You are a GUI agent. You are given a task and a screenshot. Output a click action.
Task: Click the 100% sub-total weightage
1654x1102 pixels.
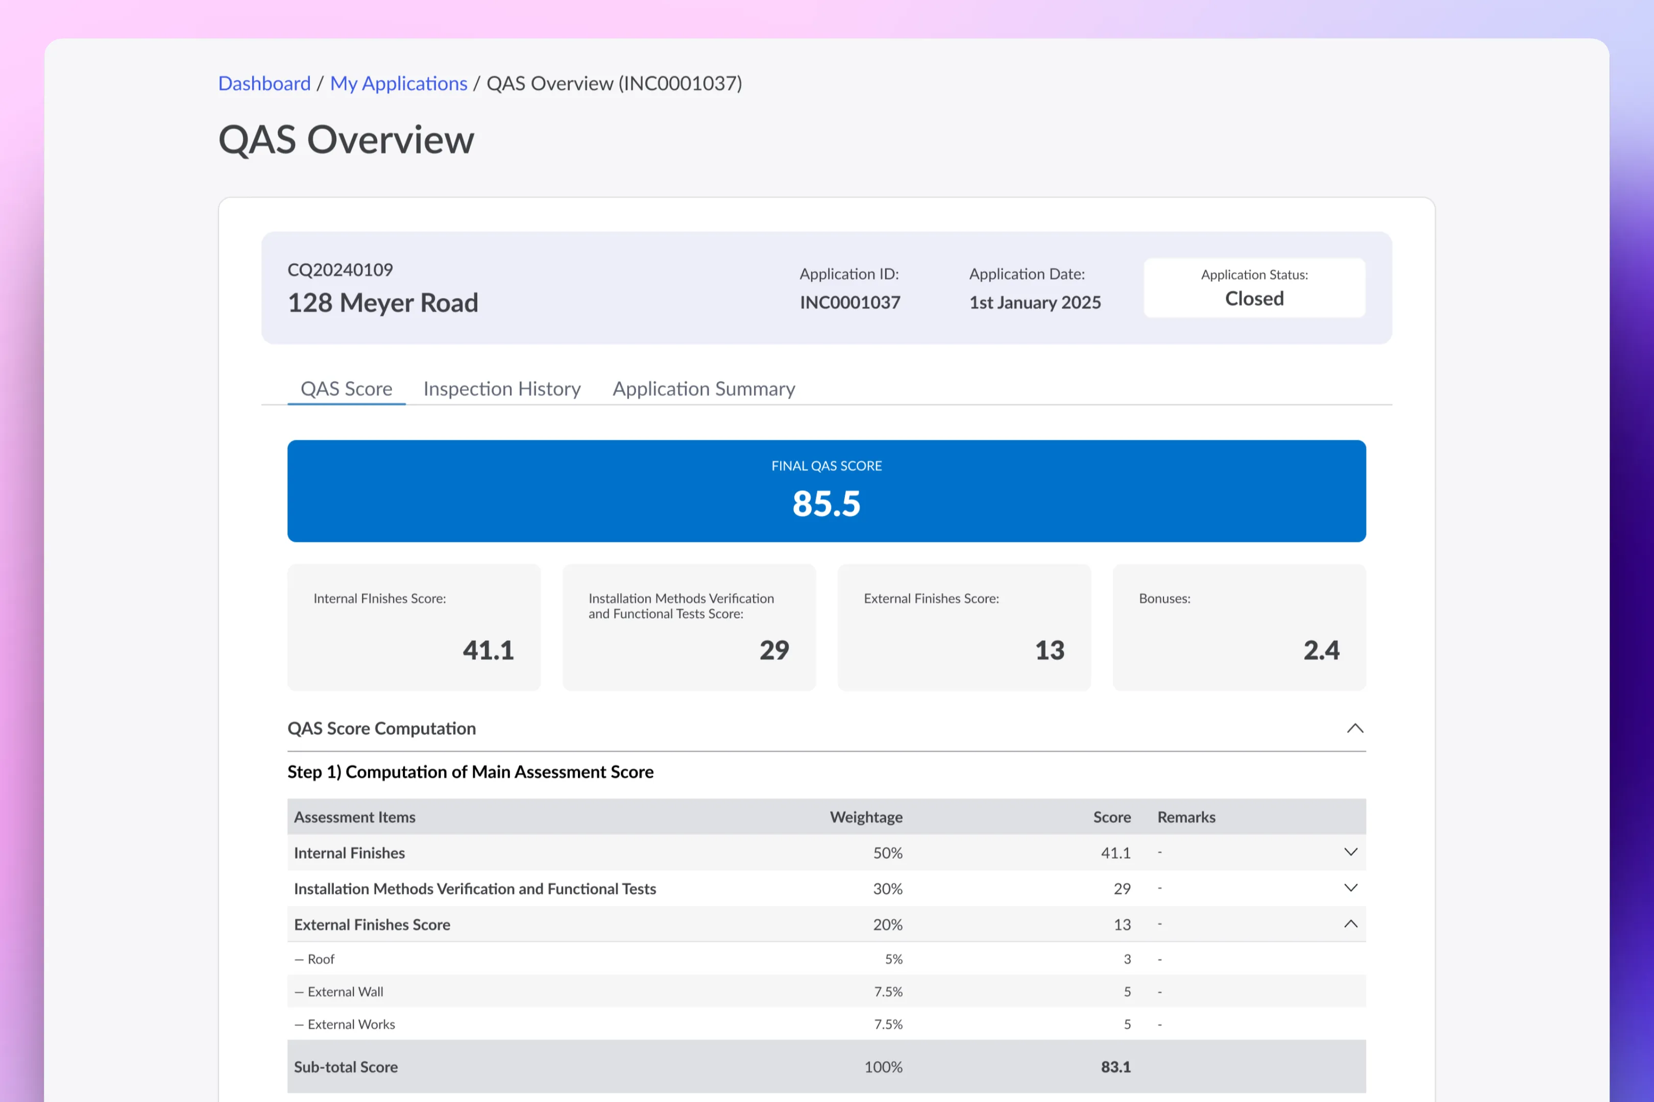tap(883, 1066)
